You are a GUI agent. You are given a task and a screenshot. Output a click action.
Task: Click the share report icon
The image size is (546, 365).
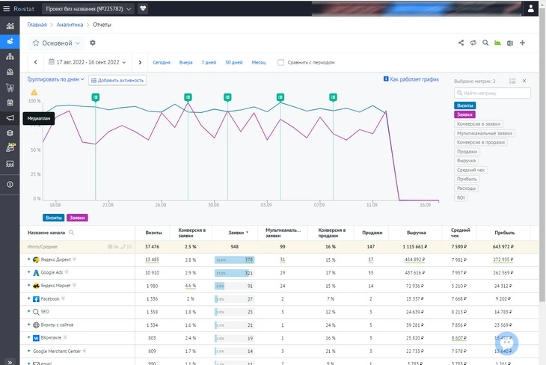click(461, 43)
